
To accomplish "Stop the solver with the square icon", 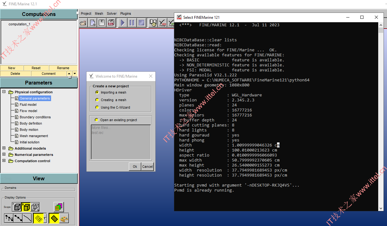I will 141,23.
